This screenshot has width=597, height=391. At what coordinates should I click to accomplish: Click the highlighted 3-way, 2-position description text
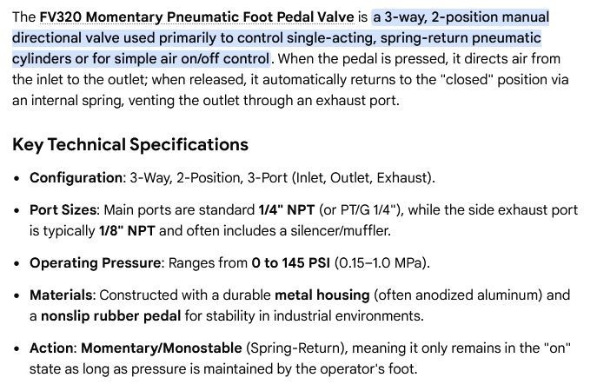[276, 38]
